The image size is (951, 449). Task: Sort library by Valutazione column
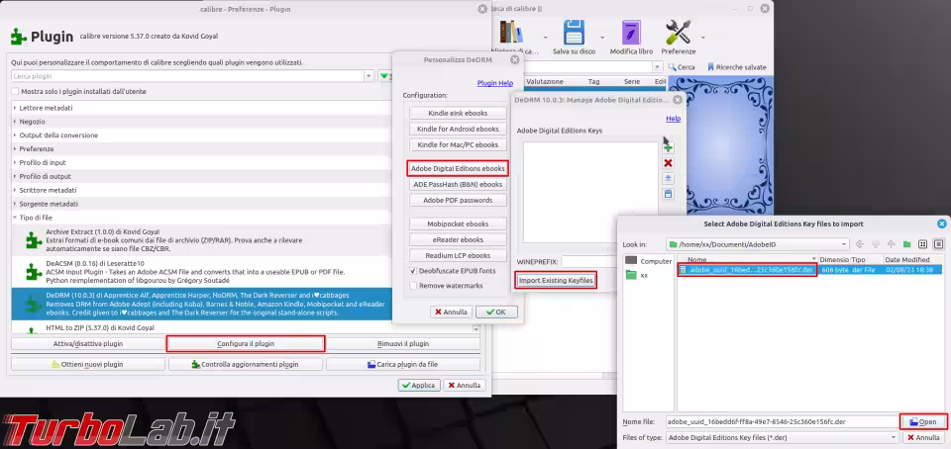[545, 81]
